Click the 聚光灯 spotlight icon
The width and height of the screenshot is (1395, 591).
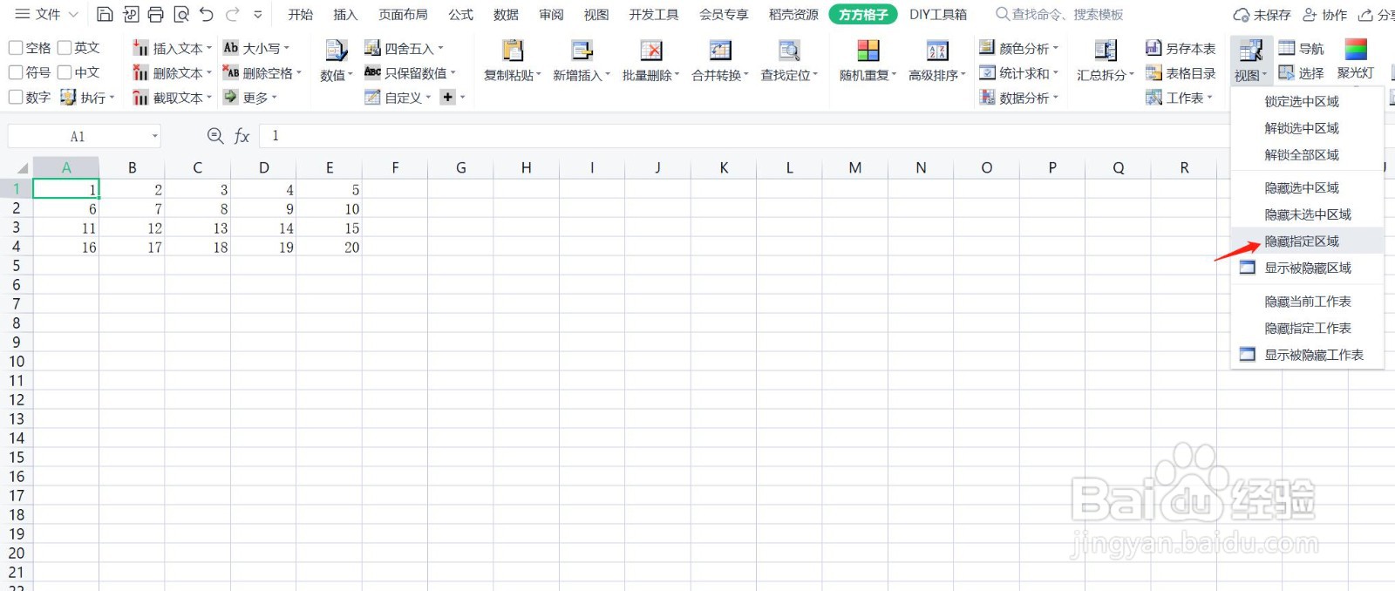coord(1356,49)
